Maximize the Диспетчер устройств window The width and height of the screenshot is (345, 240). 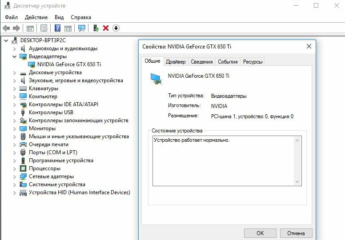click(x=316, y=5)
